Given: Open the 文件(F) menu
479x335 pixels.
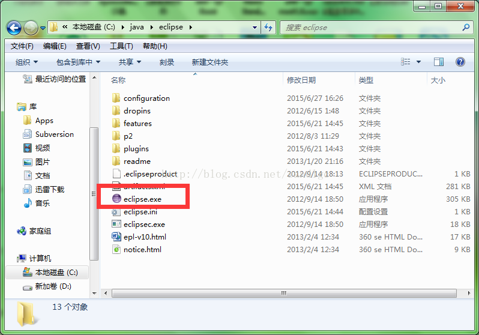Looking at the screenshot, I should [22, 46].
